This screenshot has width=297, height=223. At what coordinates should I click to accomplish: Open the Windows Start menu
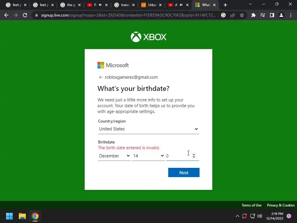pos(9,216)
